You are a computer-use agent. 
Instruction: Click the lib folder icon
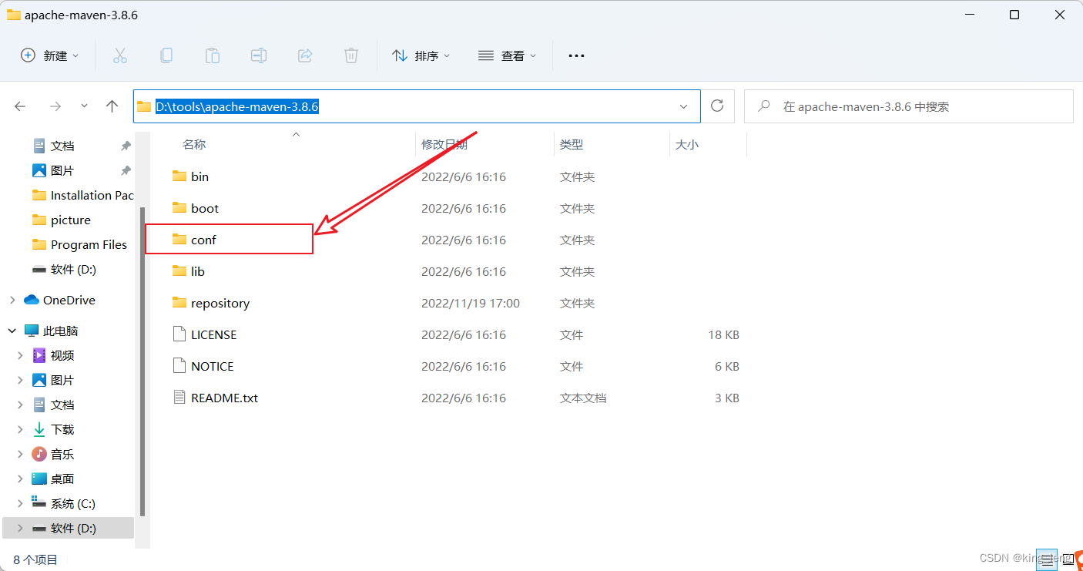(179, 271)
